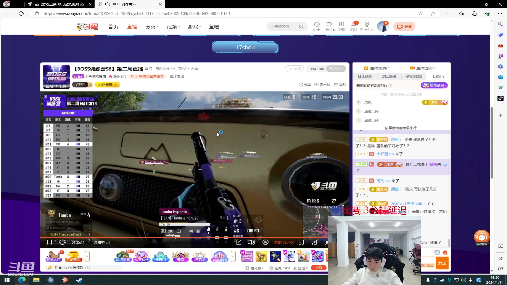Switch to the 周活跃度 tab
Viewport: 507px width, 285px height.
coord(389,77)
